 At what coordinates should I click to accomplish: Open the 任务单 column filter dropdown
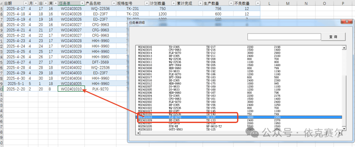point(82,3)
